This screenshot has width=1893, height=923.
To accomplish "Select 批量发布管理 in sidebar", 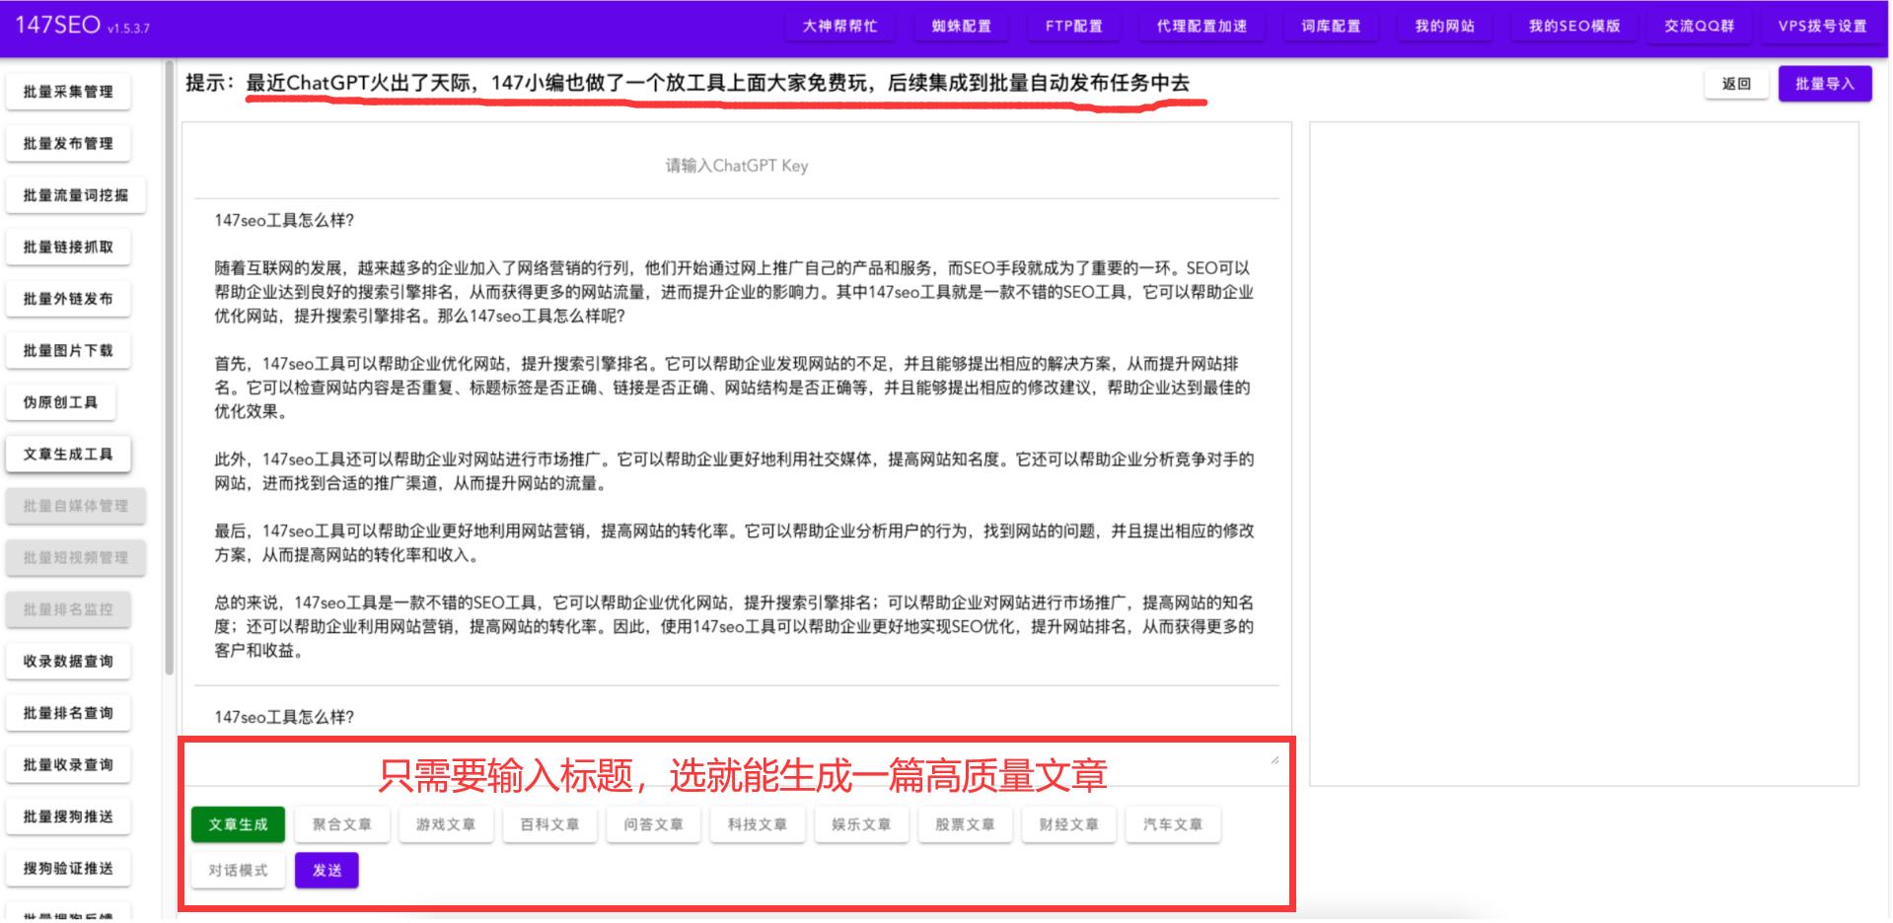I will [69, 142].
